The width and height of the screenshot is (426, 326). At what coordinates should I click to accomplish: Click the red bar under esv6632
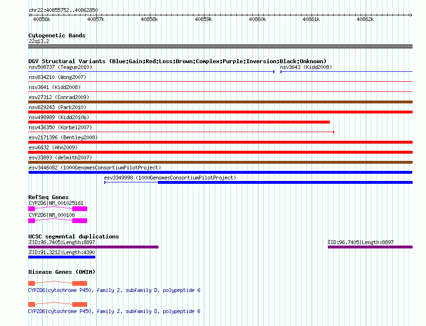click(x=220, y=152)
